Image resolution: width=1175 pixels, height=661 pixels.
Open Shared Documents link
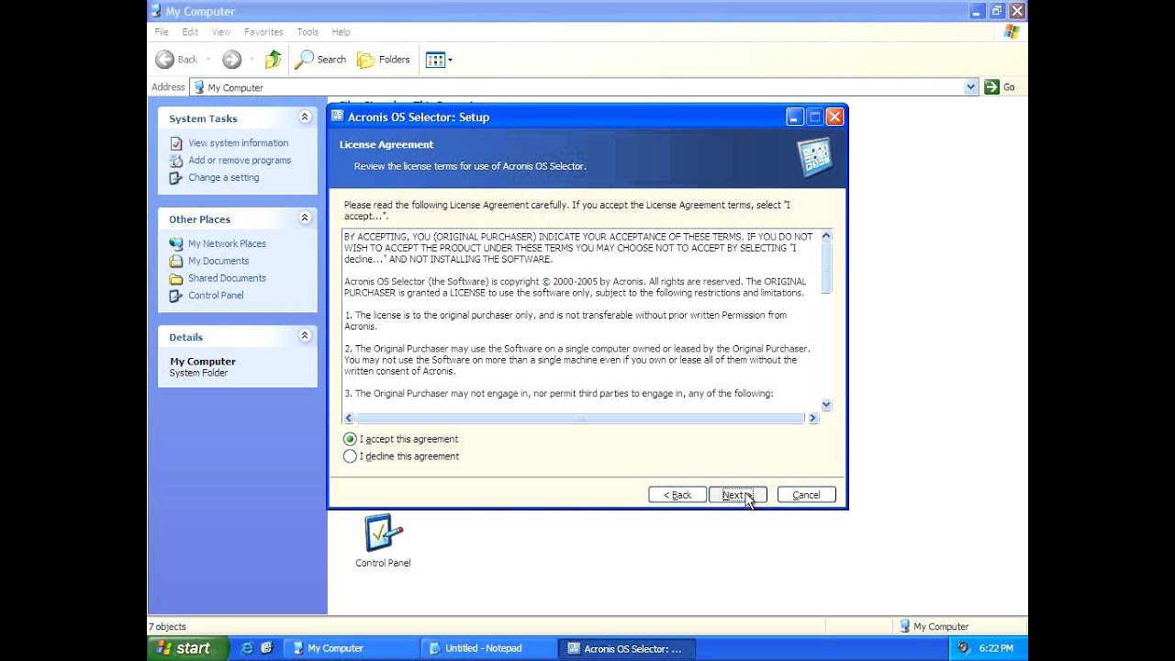click(227, 279)
